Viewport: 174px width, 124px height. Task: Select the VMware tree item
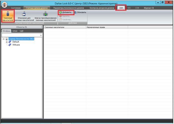[x=16, y=45]
